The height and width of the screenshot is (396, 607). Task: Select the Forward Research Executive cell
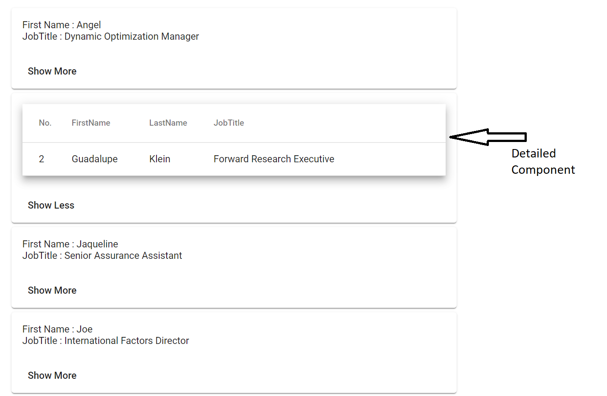tap(274, 159)
